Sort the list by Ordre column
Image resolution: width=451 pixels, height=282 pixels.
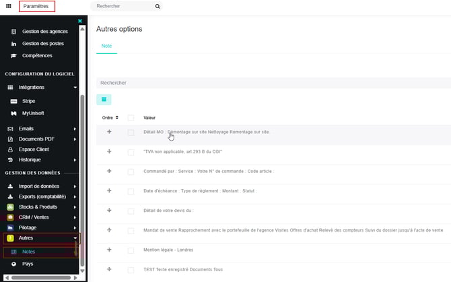(x=110, y=118)
